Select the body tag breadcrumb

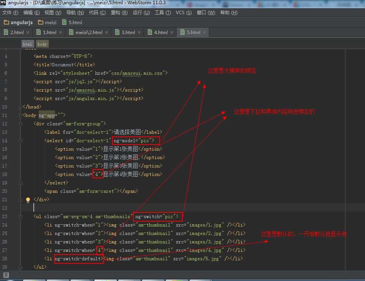click(42, 44)
